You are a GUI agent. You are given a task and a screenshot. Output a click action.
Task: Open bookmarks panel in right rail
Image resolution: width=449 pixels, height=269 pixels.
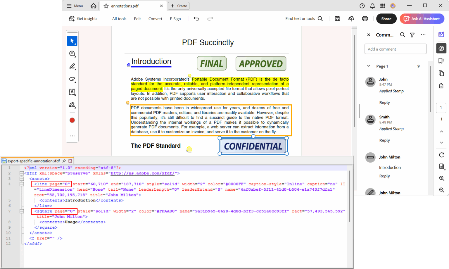pos(441,61)
